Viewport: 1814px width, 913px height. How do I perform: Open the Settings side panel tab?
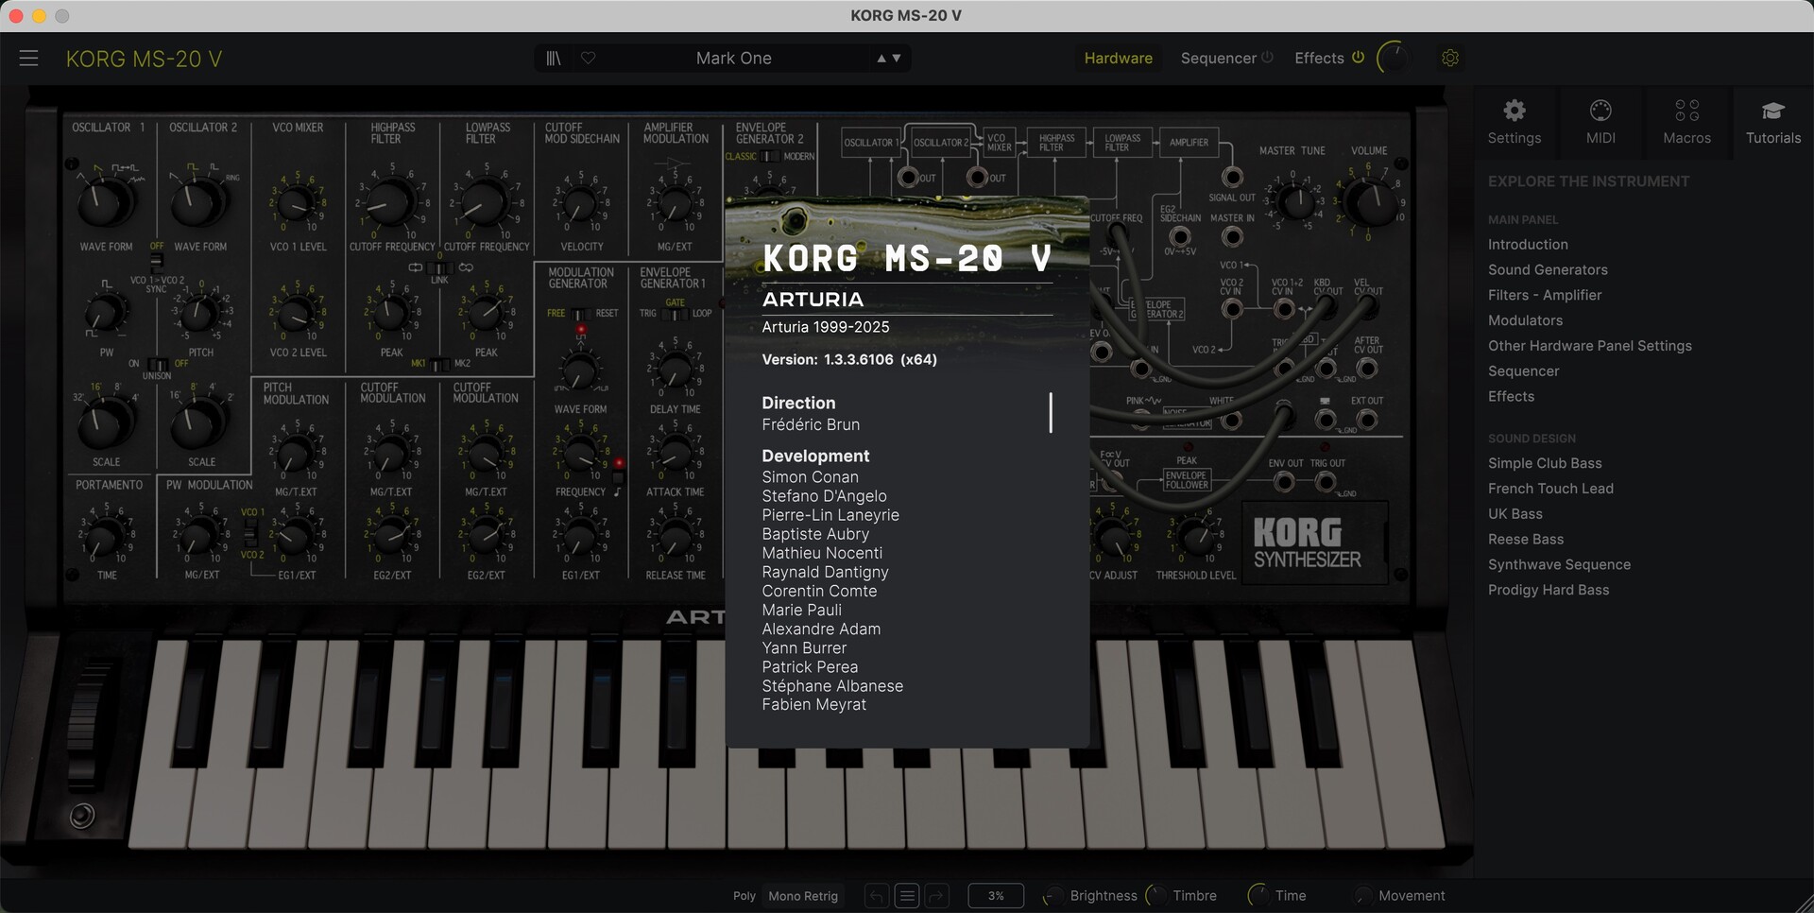[x=1514, y=122]
